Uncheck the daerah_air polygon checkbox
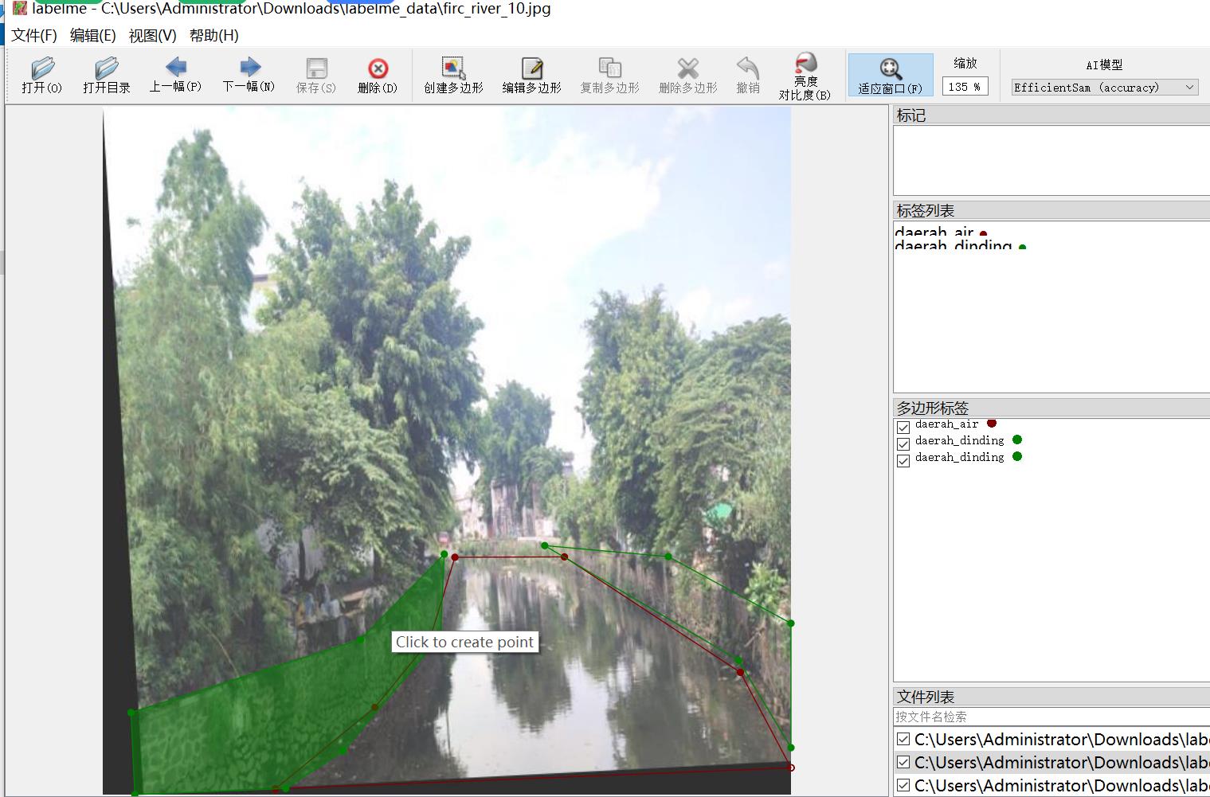1210x797 pixels. point(903,427)
